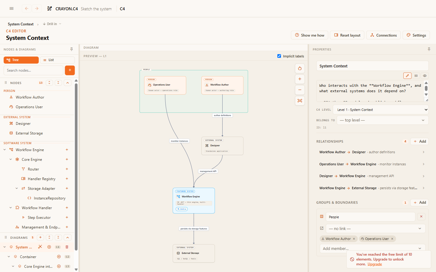Select Operations User in the node tree
The width and height of the screenshot is (436, 272).
click(29, 107)
